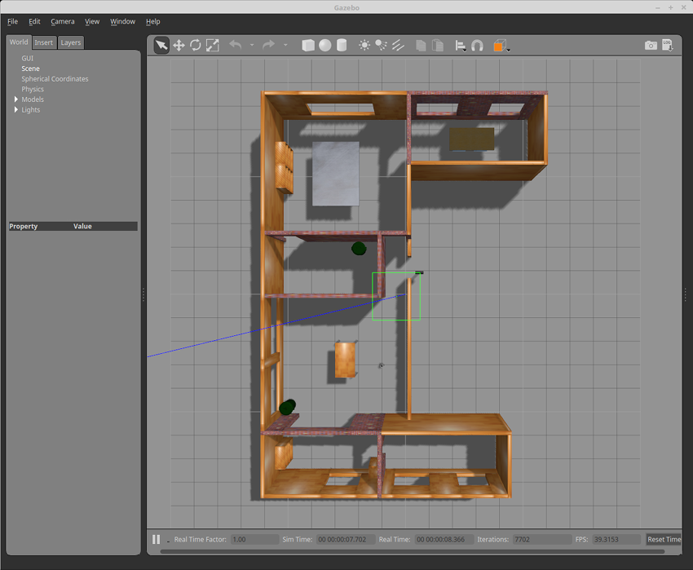The image size is (693, 570).
Task: Expand the Models tree item
Action: (16, 99)
